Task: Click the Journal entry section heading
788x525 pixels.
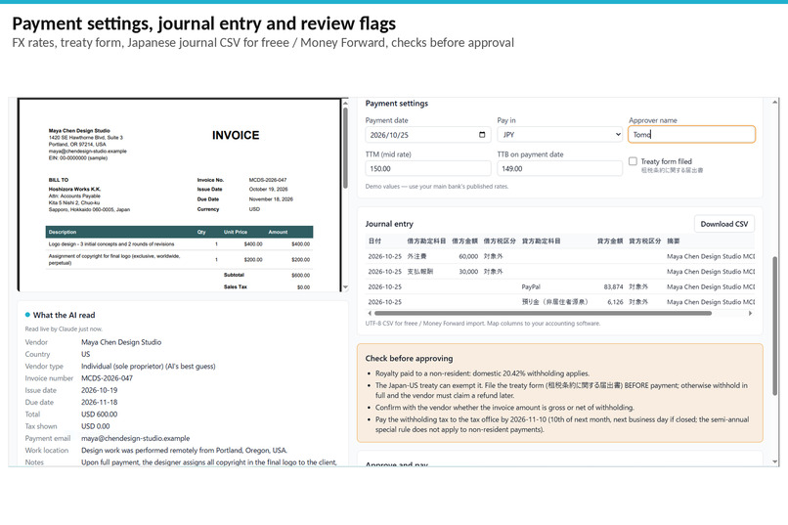Action: (x=389, y=224)
